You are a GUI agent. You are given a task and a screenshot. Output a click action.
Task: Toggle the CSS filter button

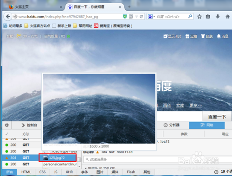[42, 172]
